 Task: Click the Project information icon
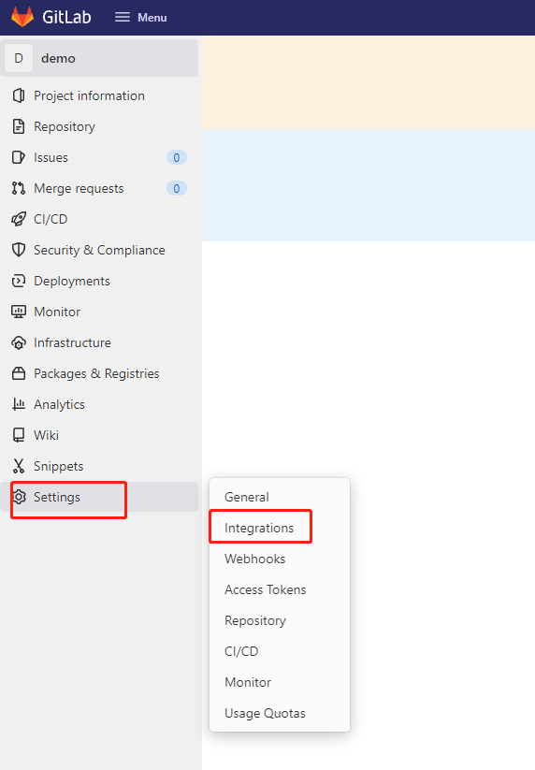pos(19,95)
